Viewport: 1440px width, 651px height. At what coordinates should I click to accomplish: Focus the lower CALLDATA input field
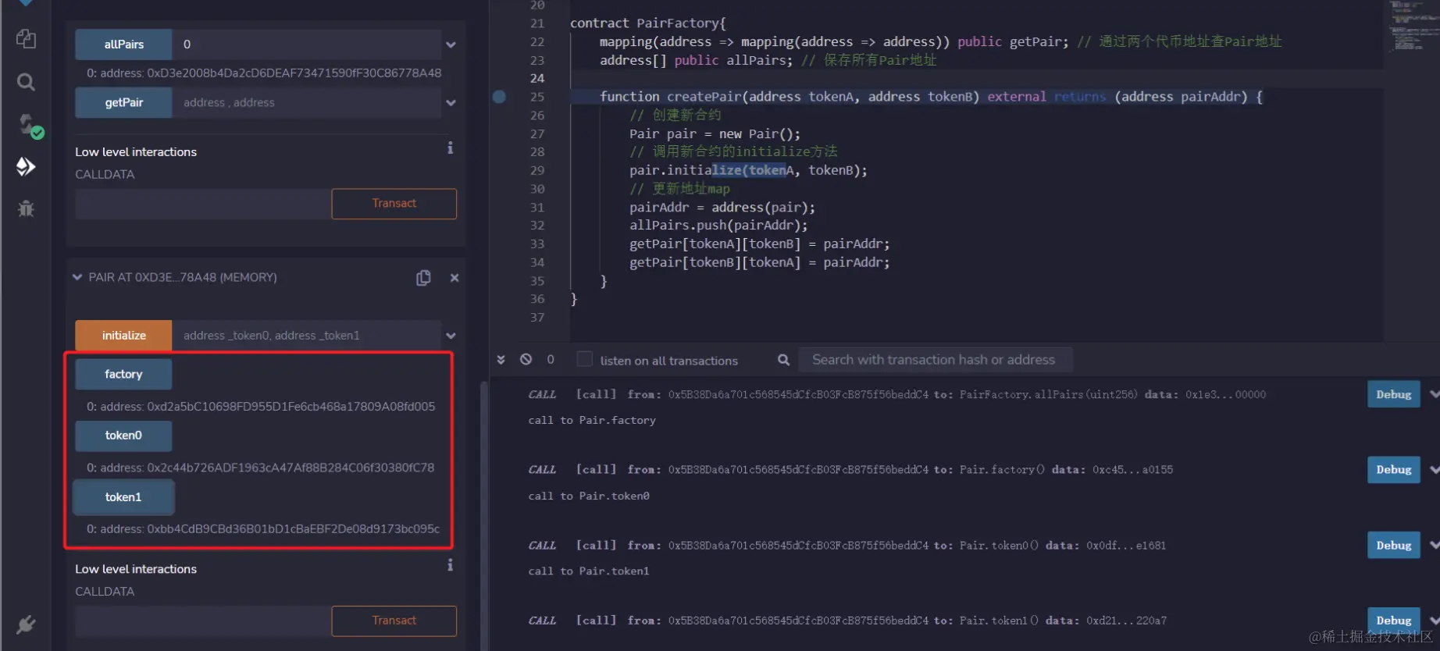point(203,621)
